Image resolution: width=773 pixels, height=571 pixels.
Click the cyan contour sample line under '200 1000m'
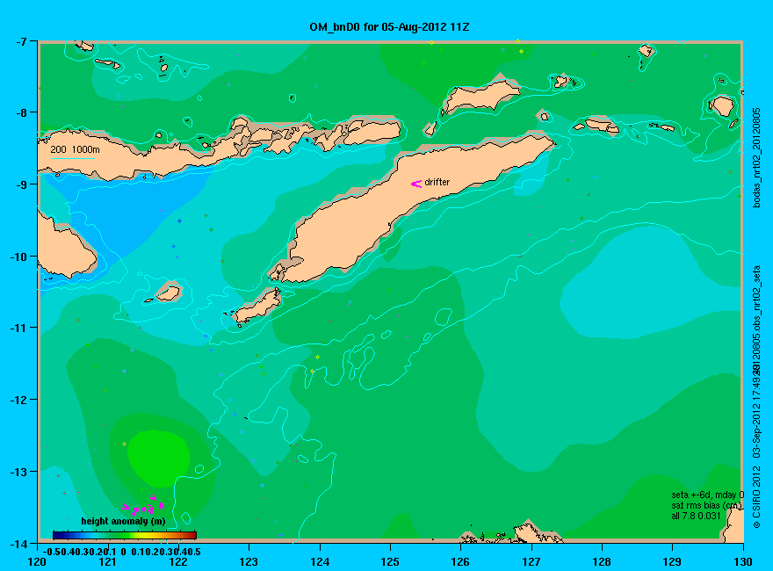coord(72,158)
